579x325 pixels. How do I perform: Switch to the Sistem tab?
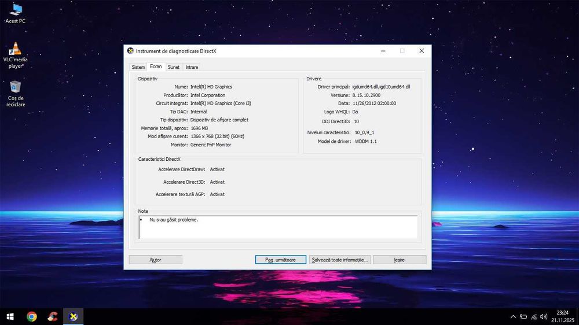pyautogui.click(x=138, y=67)
